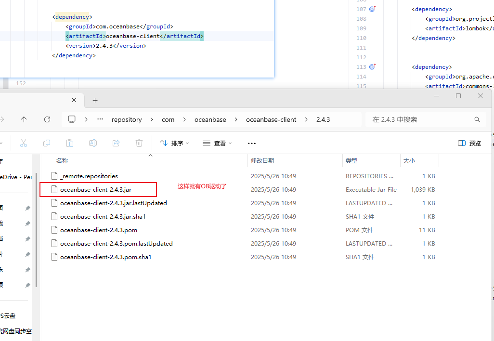Expand chevron after com in breadcrumb
This screenshot has width=494, height=341.
point(184,119)
